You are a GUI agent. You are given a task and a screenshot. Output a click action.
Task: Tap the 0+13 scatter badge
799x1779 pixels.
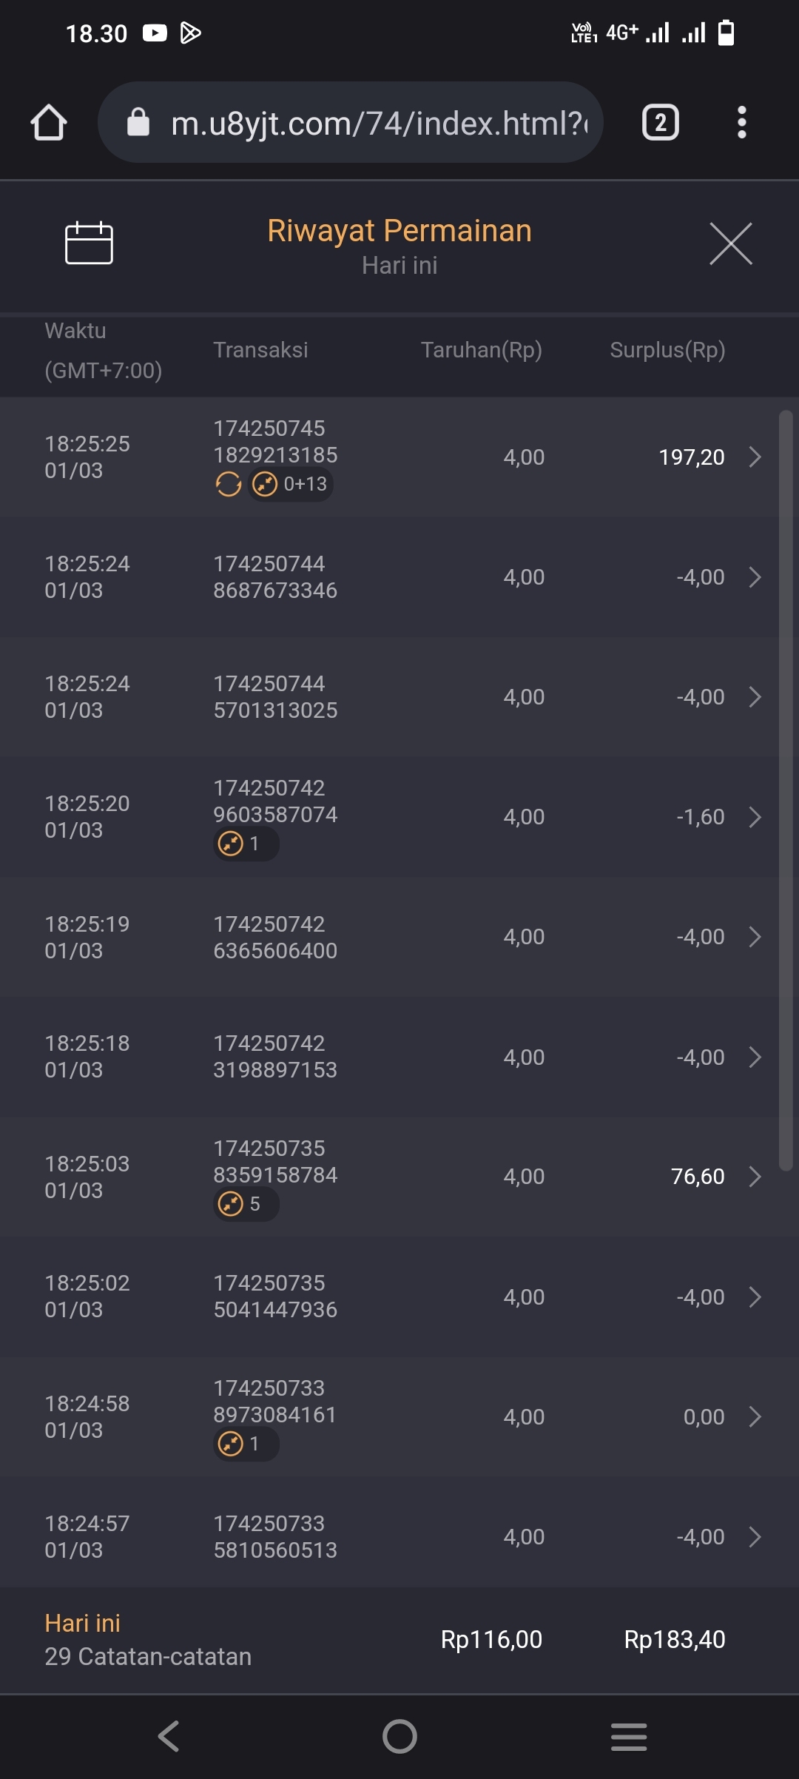tap(291, 485)
